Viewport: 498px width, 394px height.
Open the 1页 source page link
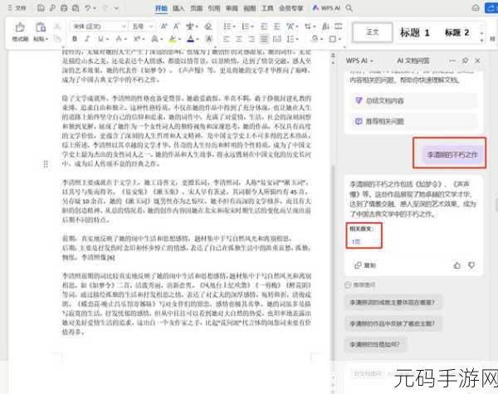pyautogui.click(x=356, y=242)
